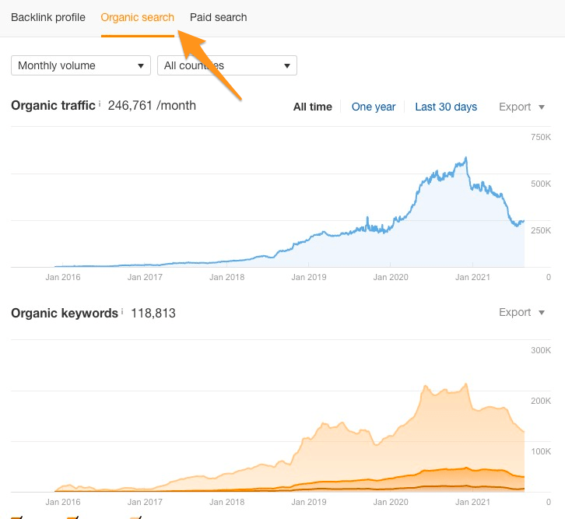
Task: Click Jan 2017 on the keywords chart
Action: (145, 502)
